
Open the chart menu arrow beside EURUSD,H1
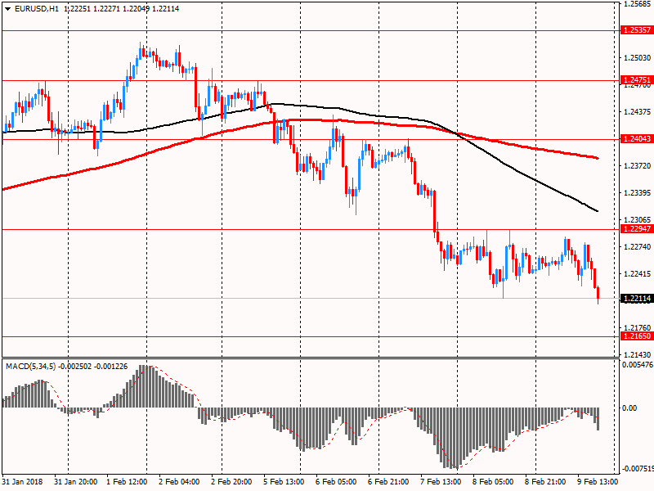[x=7, y=9]
